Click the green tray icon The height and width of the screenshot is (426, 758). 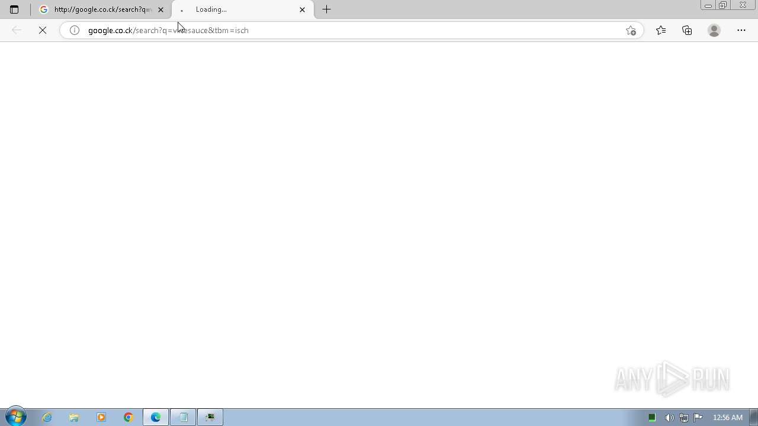[652, 418]
